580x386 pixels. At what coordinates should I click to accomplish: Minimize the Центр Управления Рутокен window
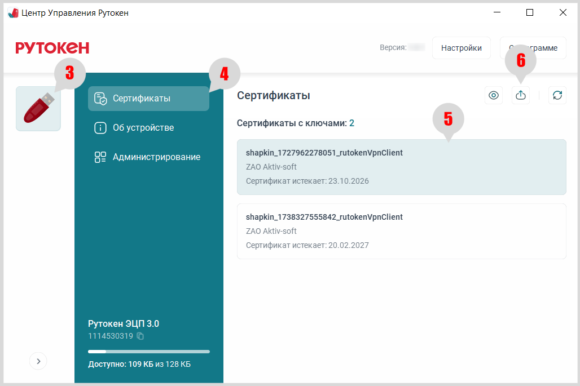[x=497, y=12]
